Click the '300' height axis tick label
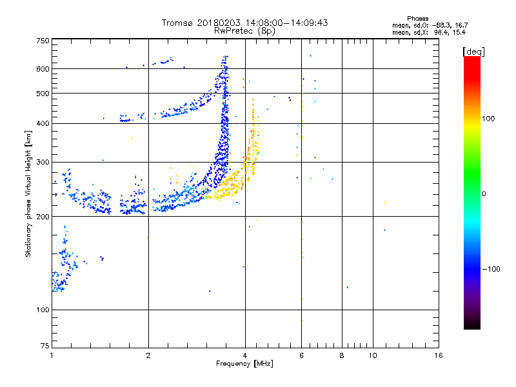Viewport: 516px width, 387px height. tap(43, 163)
